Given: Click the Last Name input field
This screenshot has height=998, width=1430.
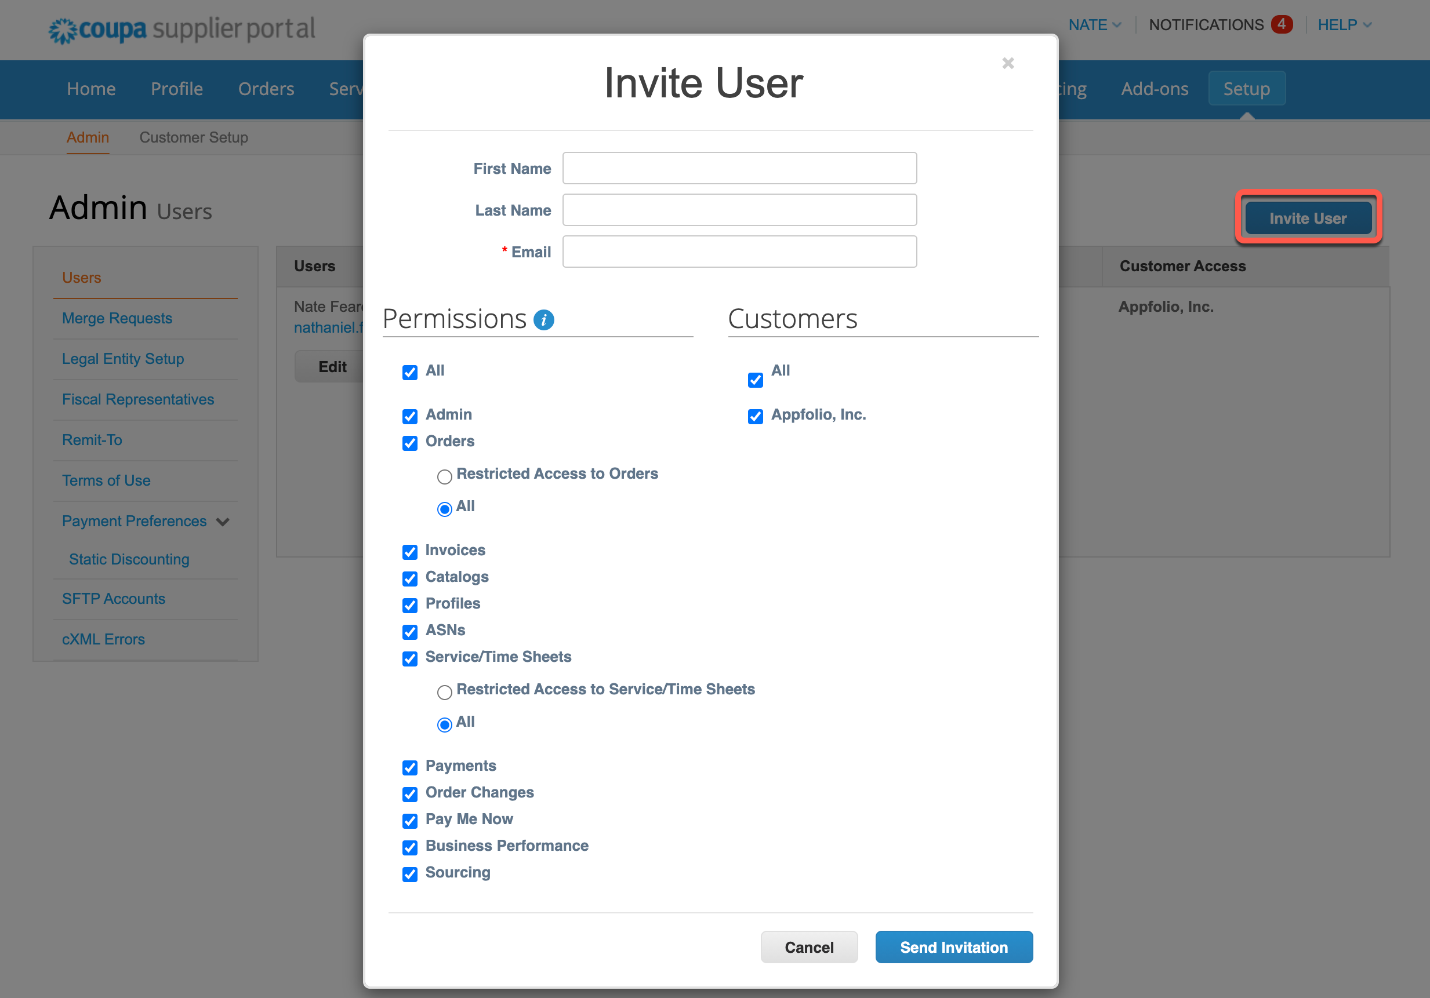Looking at the screenshot, I should coord(739,210).
